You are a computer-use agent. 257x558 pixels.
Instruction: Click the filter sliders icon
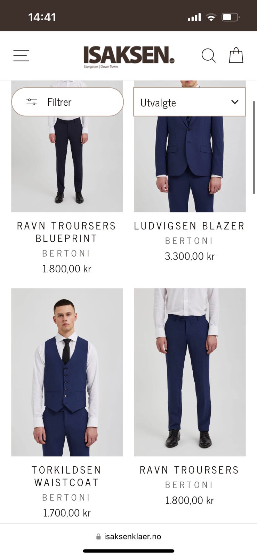pos(32,102)
